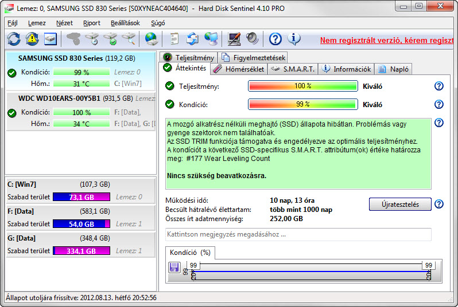The width and height of the screenshot is (458, 307).
Task: Select the C: [Win7] partition label
Action: (x=22, y=184)
